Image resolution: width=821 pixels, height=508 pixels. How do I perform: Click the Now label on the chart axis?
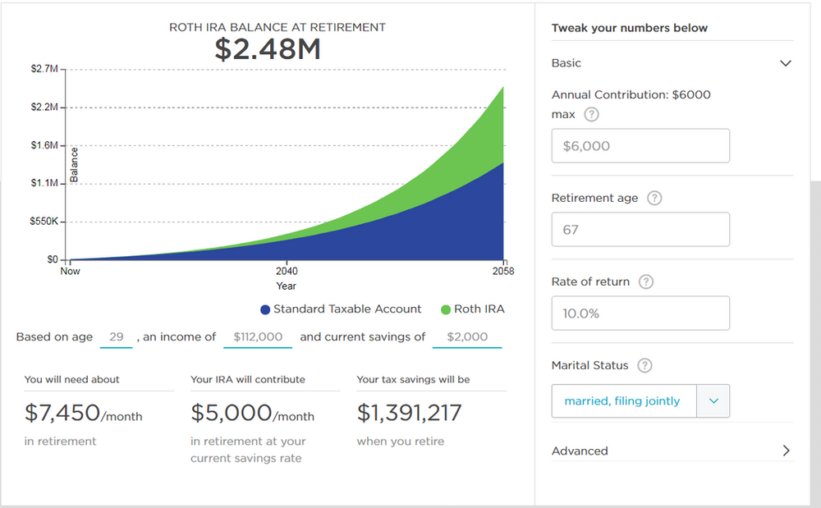(70, 271)
